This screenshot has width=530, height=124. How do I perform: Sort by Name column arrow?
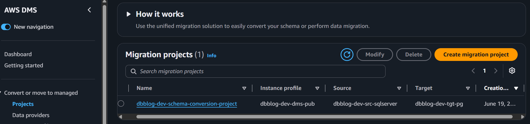point(244,88)
